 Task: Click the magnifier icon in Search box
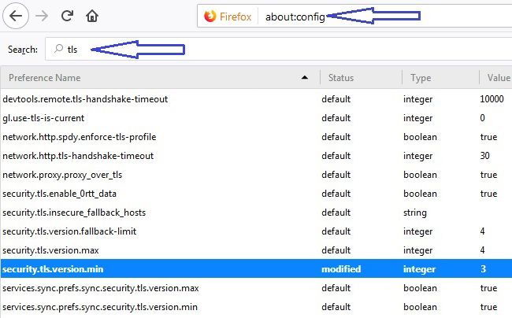coord(59,49)
